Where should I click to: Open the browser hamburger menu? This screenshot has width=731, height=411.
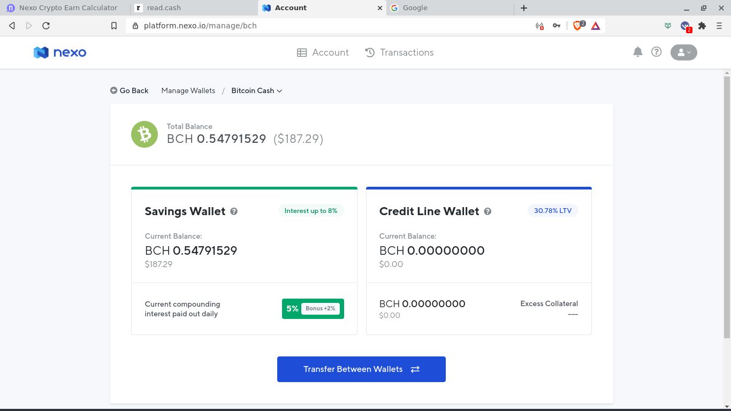719,26
